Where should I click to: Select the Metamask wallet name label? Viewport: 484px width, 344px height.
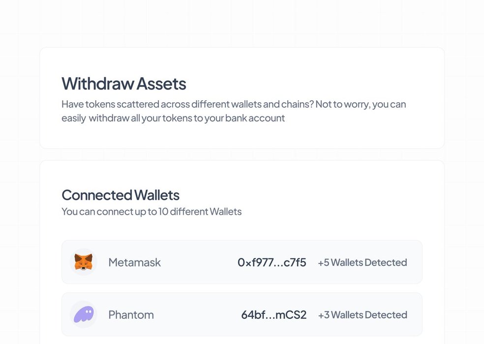coord(134,262)
